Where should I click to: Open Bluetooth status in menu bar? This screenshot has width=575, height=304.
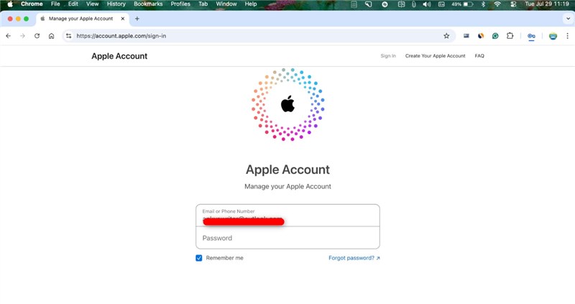tap(483, 4)
